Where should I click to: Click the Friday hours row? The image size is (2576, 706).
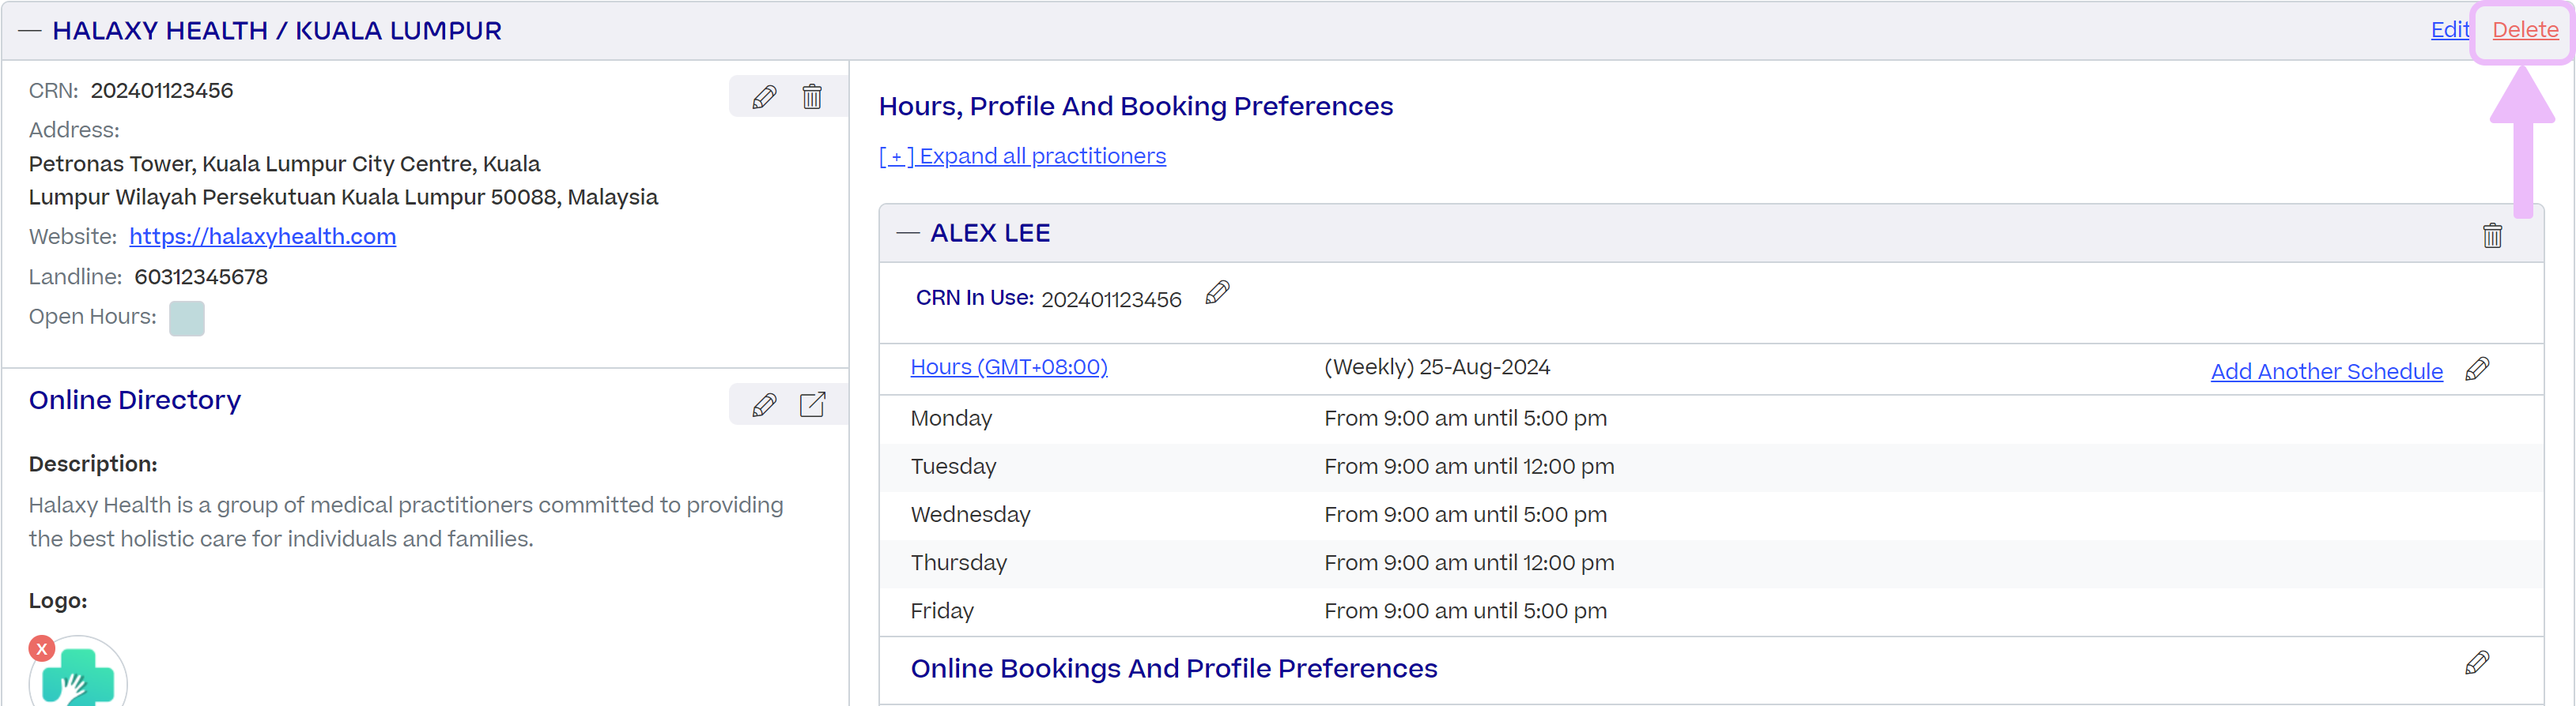pos(1711,610)
